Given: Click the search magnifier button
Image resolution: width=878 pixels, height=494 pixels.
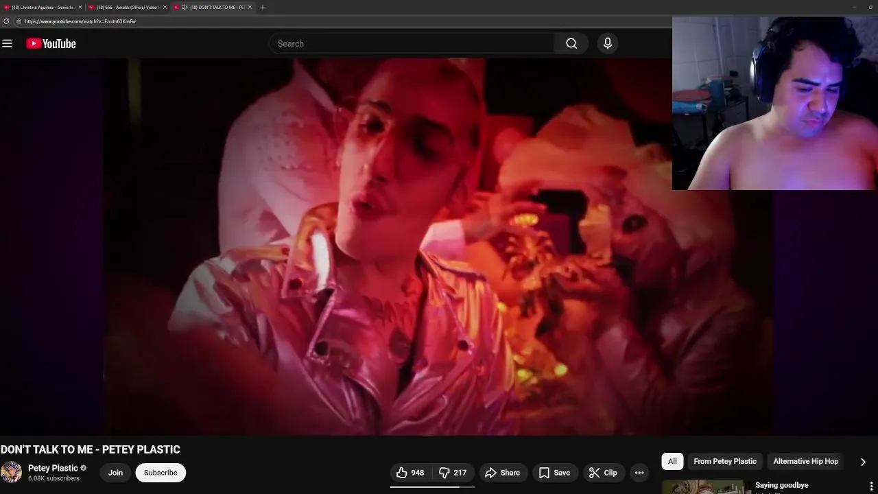Looking at the screenshot, I should (571, 43).
